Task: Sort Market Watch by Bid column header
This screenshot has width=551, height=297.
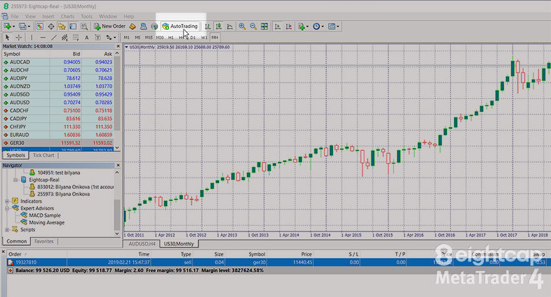Action: pos(66,54)
